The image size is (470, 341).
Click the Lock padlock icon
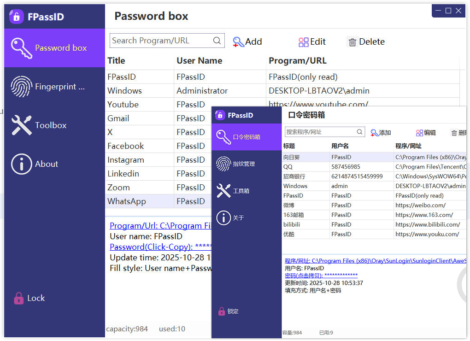click(x=18, y=298)
